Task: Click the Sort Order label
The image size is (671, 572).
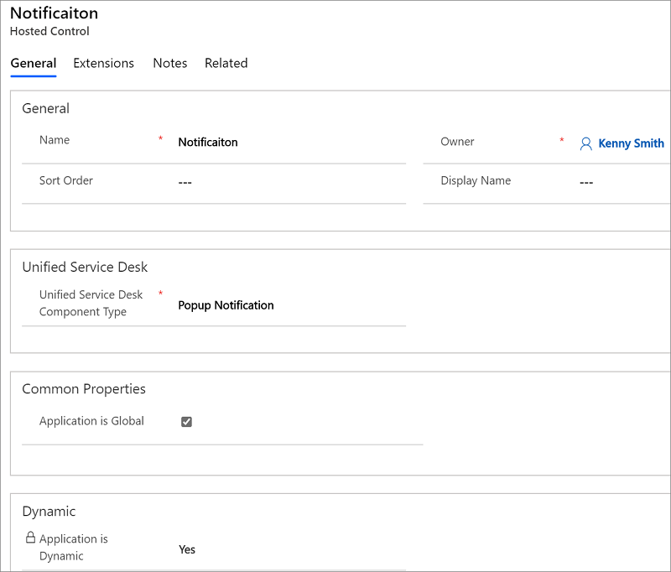Action: click(66, 180)
